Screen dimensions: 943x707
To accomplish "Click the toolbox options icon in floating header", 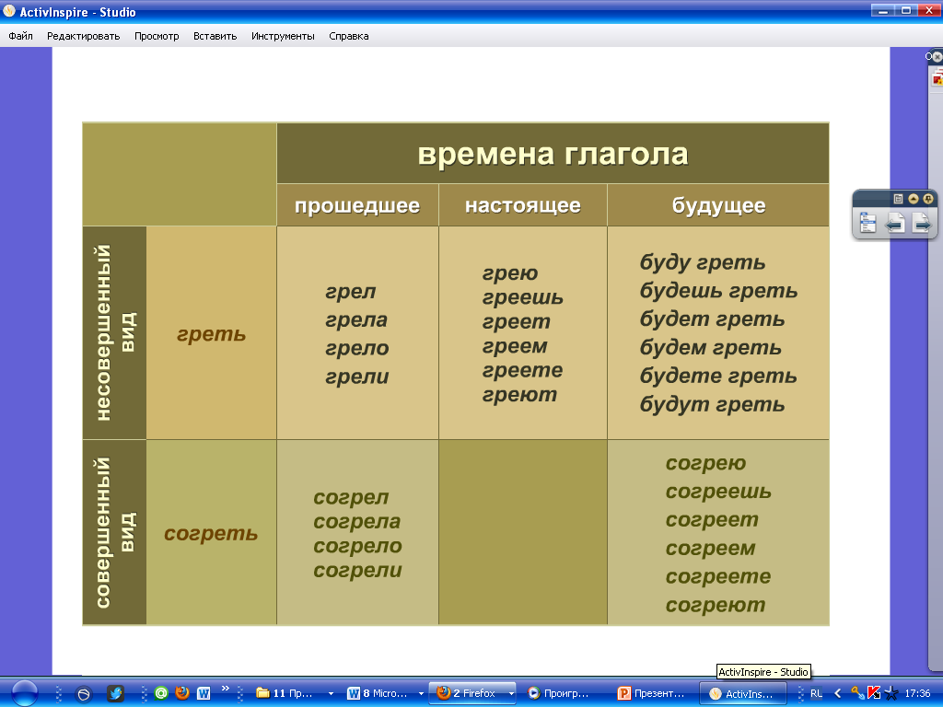I will point(899,199).
